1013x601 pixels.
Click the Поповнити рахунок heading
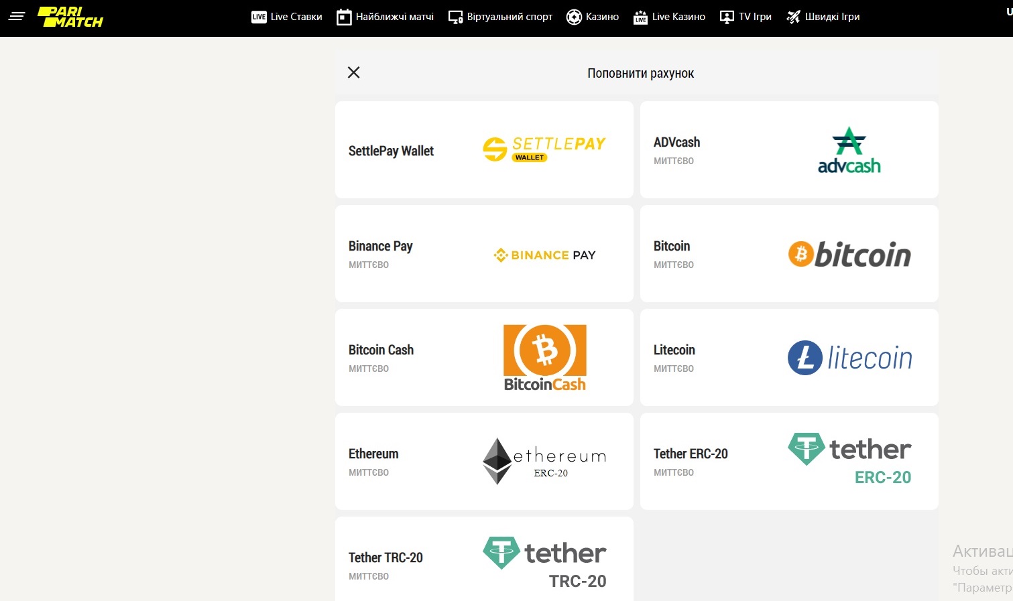click(x=640, y=73)
